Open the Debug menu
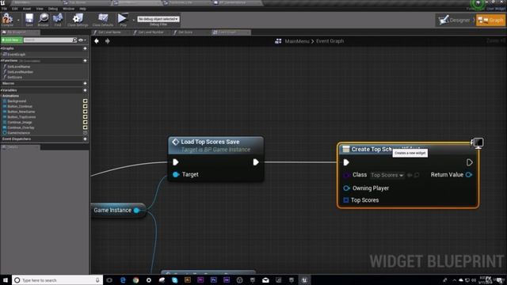Viewport: 507px width, 285px height. point(53,9)
